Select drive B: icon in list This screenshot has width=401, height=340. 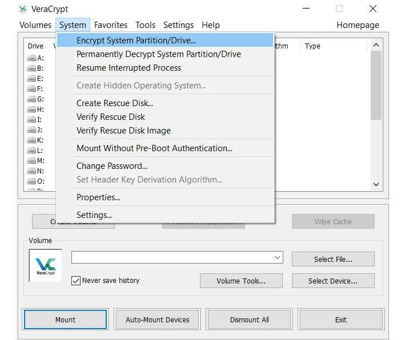(31, 68)
